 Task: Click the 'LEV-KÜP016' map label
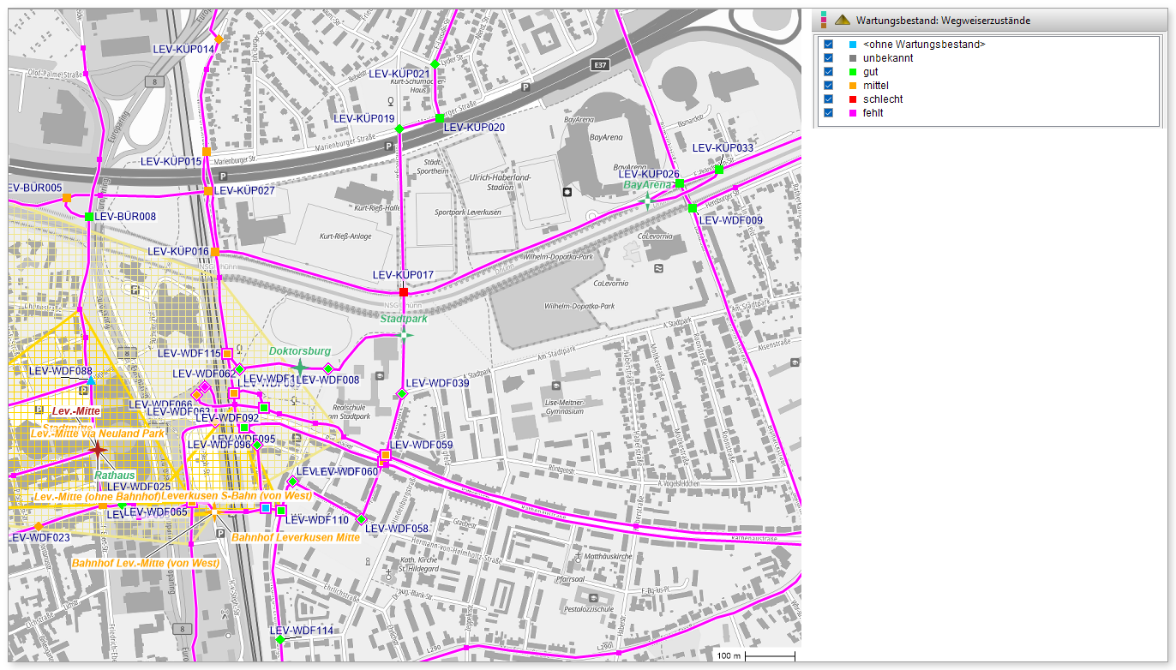pyautogui.click(x=178, y=251)
